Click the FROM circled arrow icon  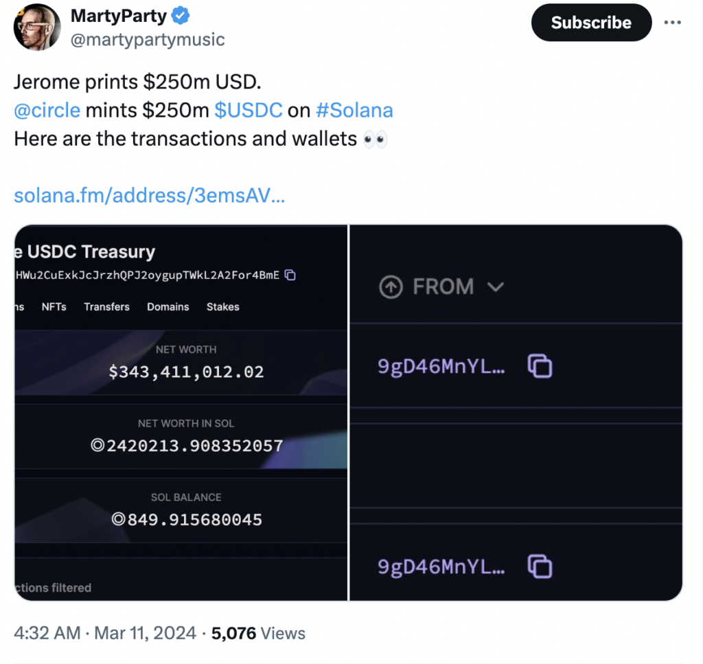[391, 287]
